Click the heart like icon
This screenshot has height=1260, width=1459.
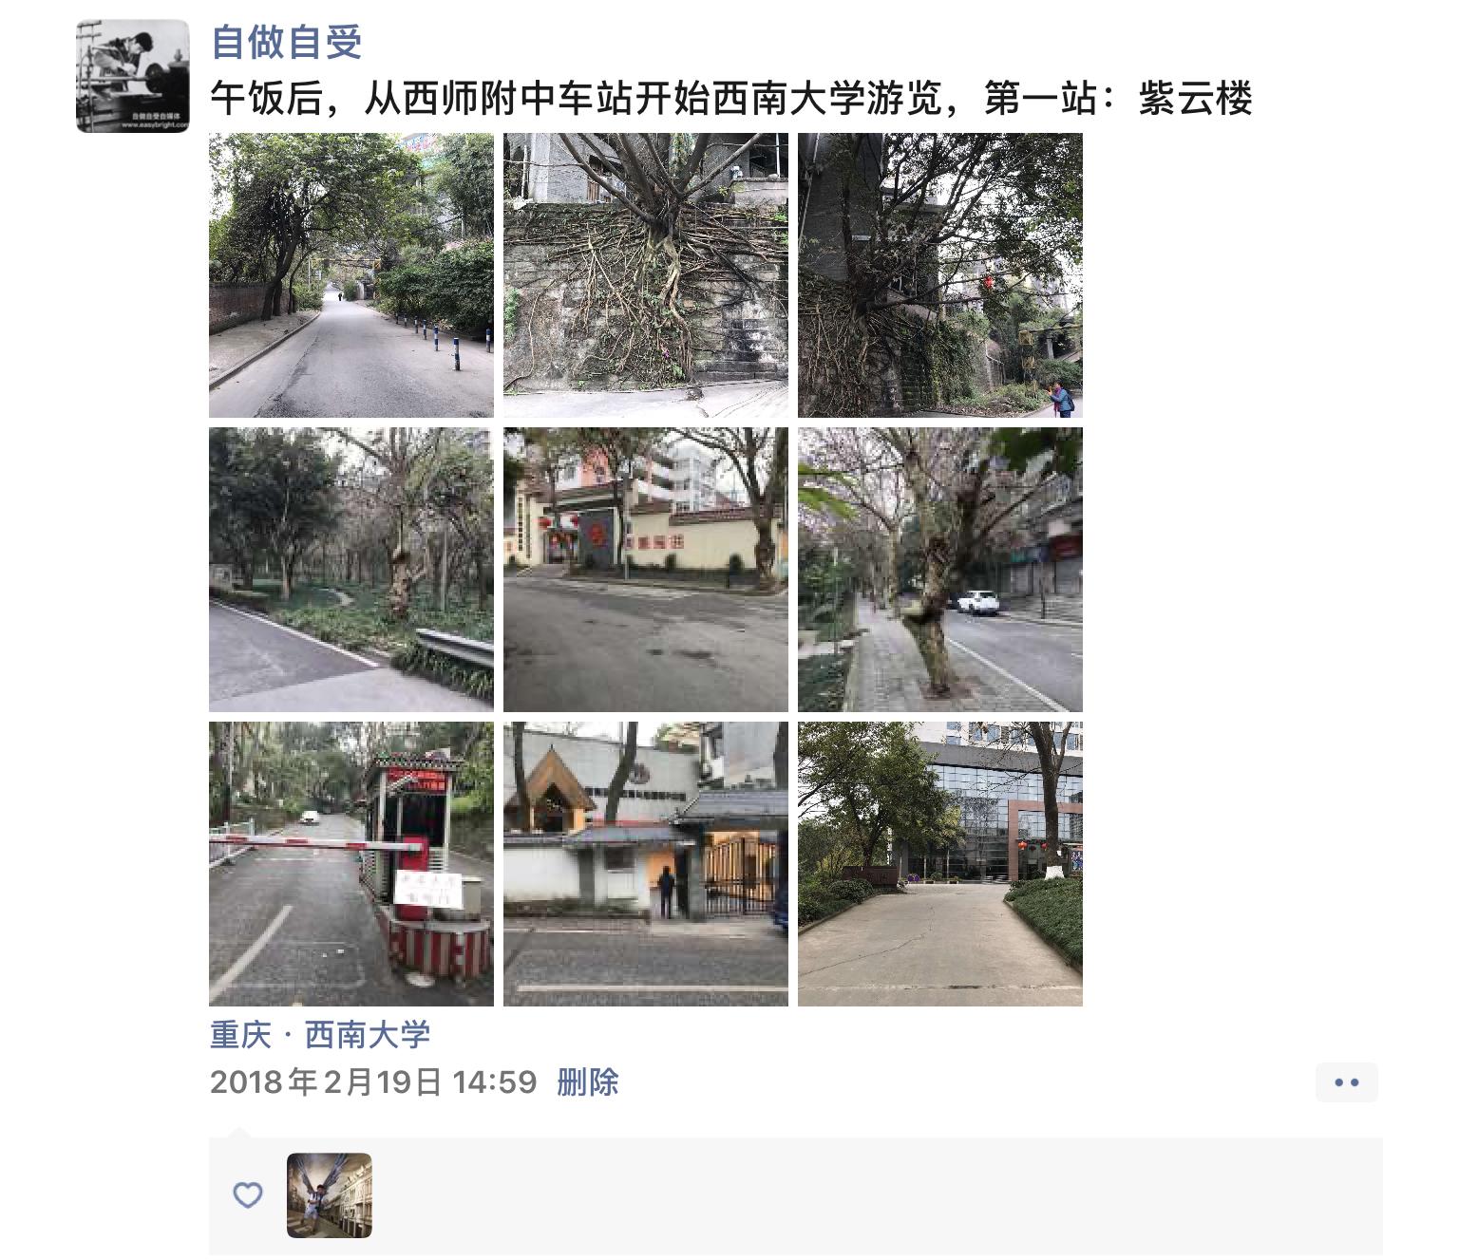point(248,1195)
